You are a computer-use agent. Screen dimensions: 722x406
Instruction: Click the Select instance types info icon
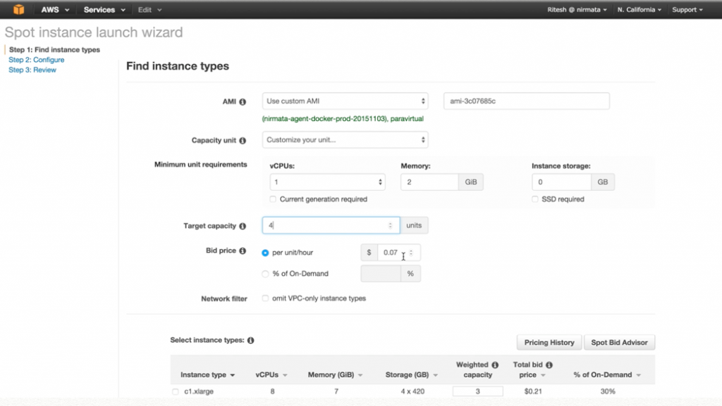tap(250, 341)
